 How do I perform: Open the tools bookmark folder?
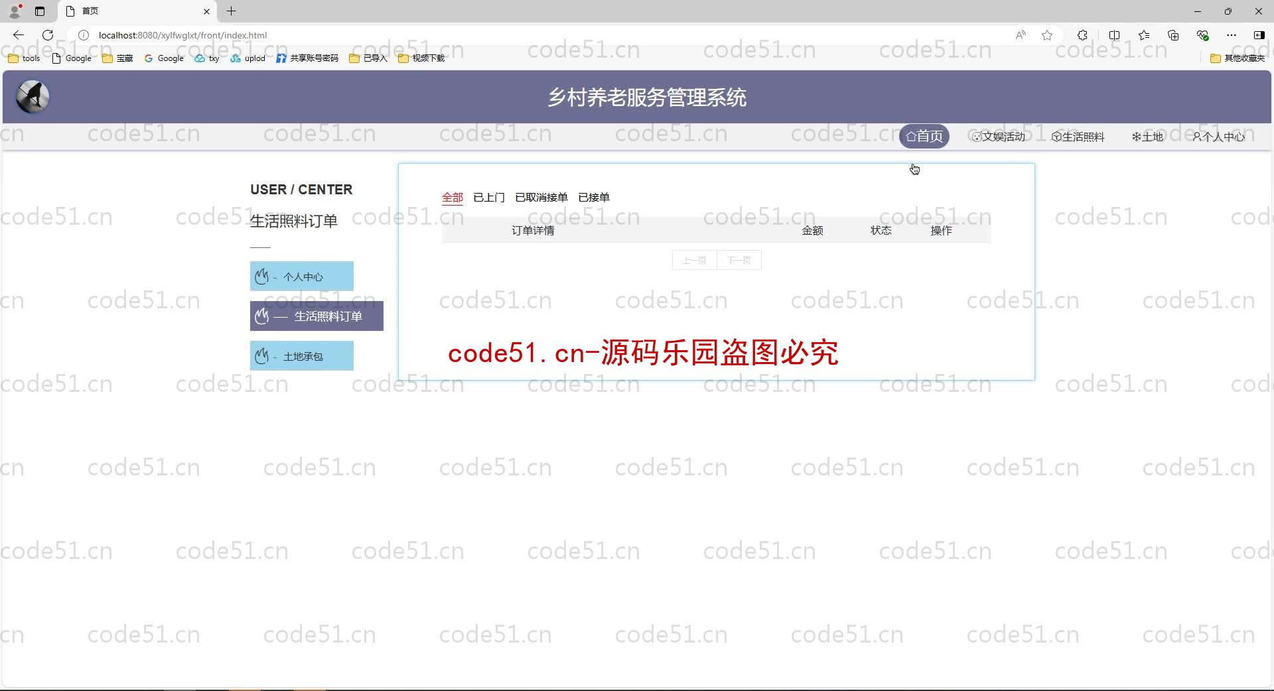(24, 58)
